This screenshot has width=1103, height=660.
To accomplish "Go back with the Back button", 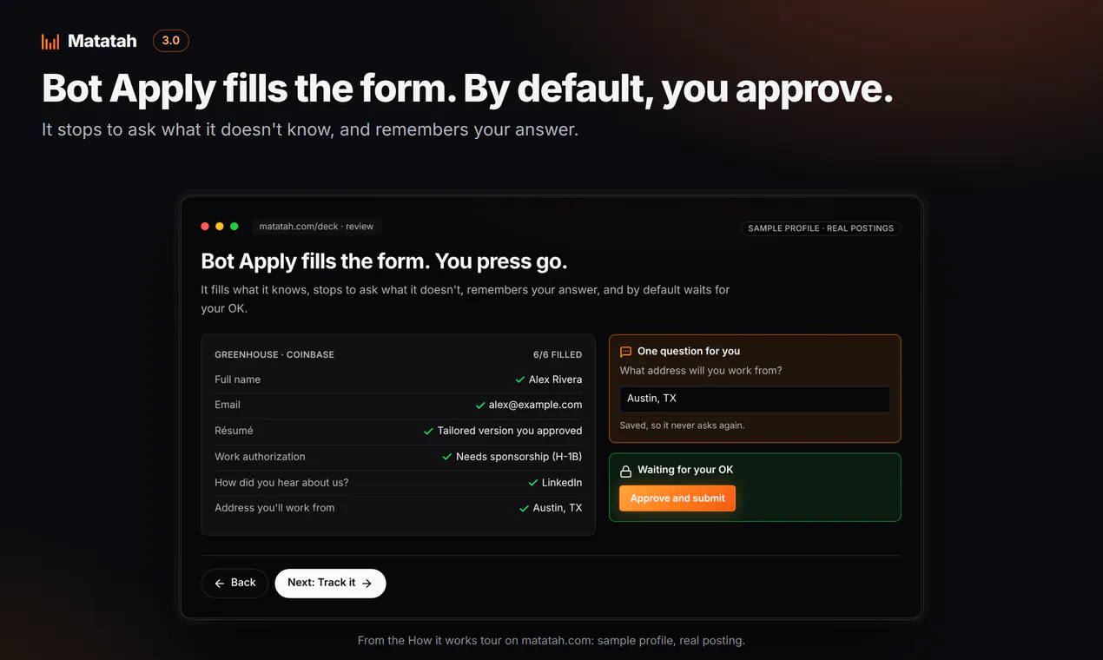I will tap(234, 584).
